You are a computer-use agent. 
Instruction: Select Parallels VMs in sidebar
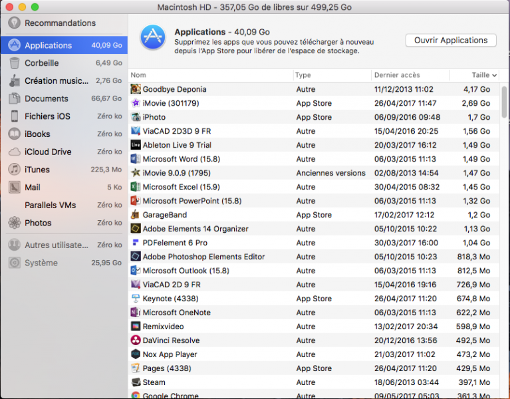coord(64,205)
